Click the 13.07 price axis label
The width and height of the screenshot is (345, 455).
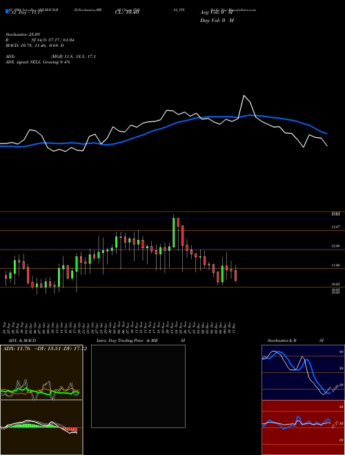[x=335, y=227]
